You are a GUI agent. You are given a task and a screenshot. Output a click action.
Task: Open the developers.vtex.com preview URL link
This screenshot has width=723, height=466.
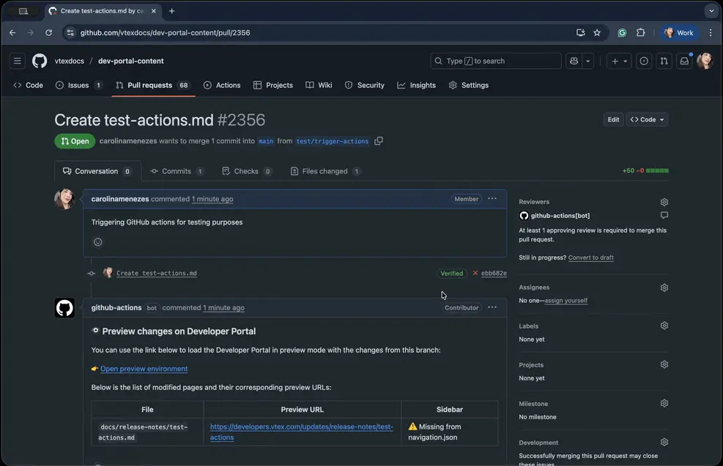[302, 432]
